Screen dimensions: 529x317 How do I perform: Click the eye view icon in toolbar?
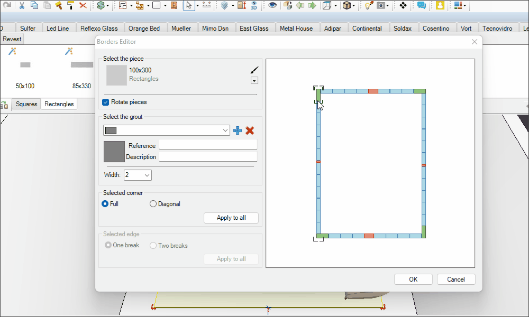tap(272, 5)
